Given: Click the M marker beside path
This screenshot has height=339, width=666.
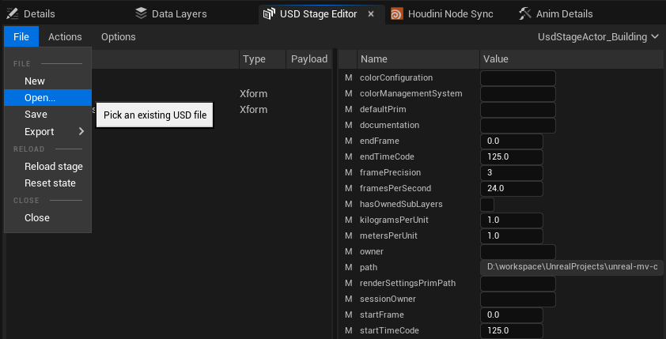Looking at the screenshot, I should pyautogui.click(x=348, y=267).
